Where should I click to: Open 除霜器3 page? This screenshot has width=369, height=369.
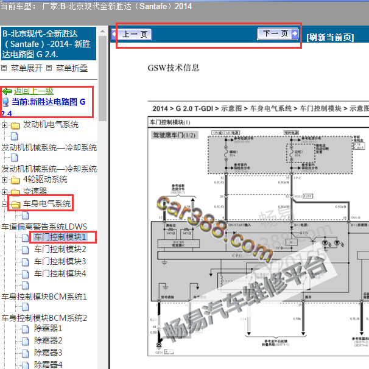(48, 353)
